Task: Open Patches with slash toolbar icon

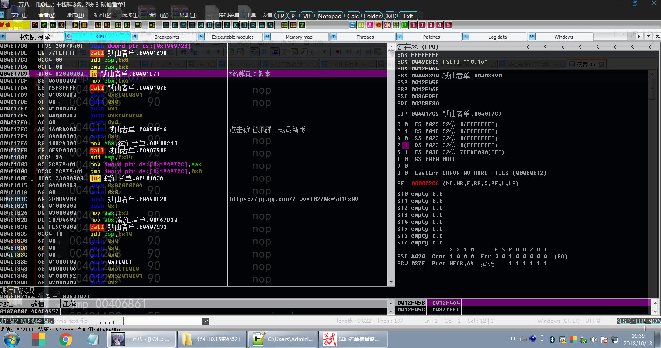Action: click(227, 25)
